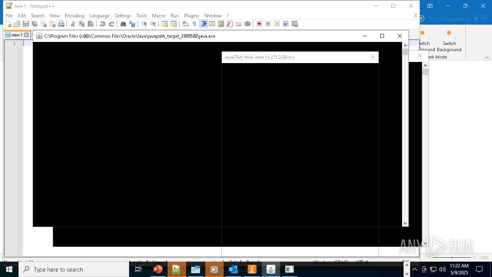Stop macro recording with the square icon

click(x=268, y=24)
